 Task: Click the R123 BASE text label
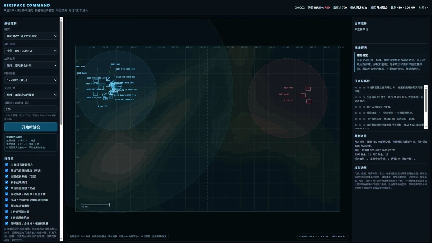(x=284, y=94)
